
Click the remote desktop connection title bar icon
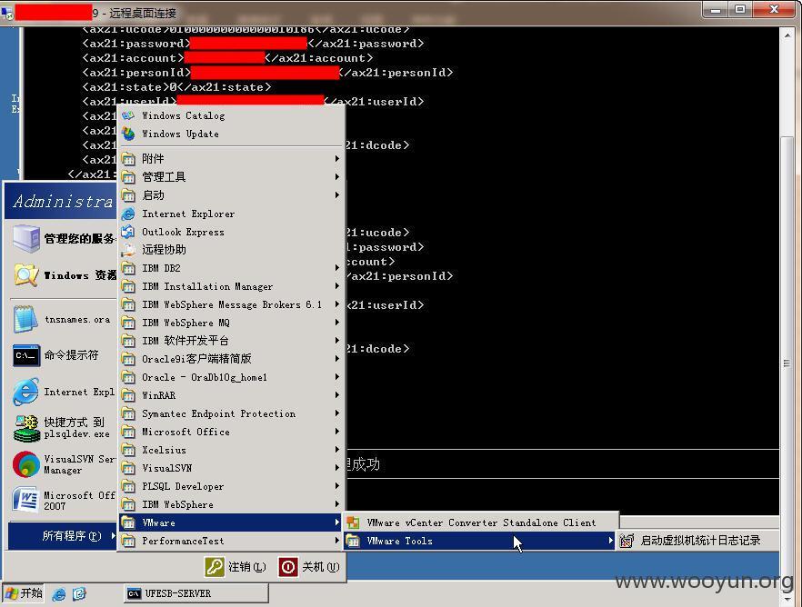7,12
